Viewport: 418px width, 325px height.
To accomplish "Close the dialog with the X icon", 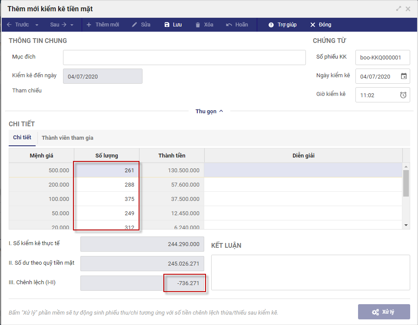I will click(x=408, y=9).
